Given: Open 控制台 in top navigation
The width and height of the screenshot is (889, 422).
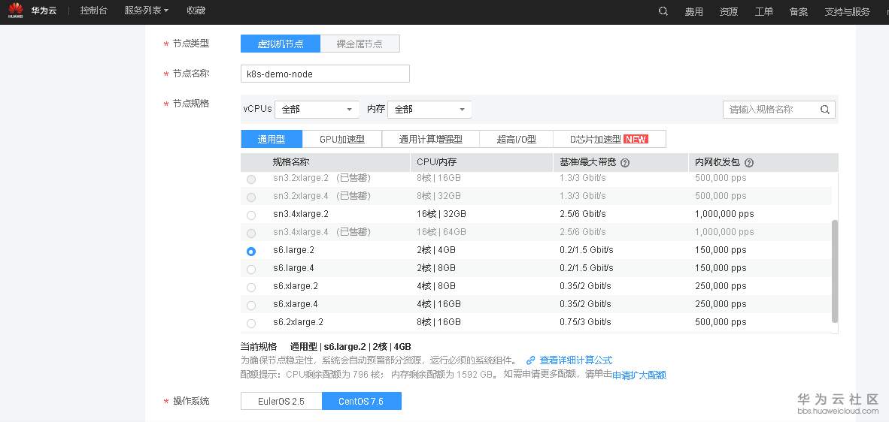Looking at the screenshot, I should click(x=93, y=11).
